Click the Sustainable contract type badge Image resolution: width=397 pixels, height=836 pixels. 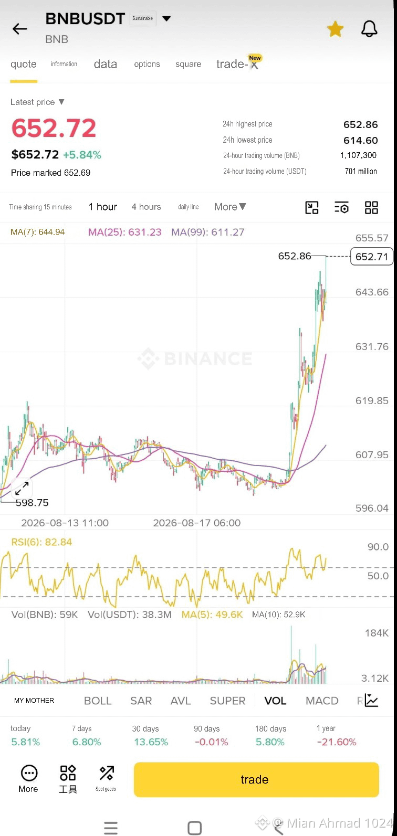click(143, 18)
